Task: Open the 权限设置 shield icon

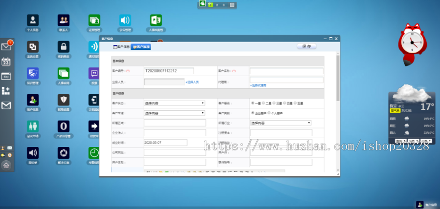Action: (x=64, y=100)
